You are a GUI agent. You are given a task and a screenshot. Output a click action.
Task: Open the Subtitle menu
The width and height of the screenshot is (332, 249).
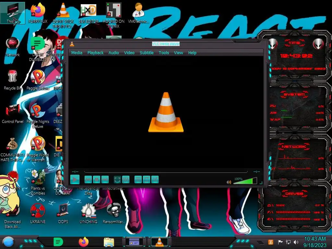point(147,53)
